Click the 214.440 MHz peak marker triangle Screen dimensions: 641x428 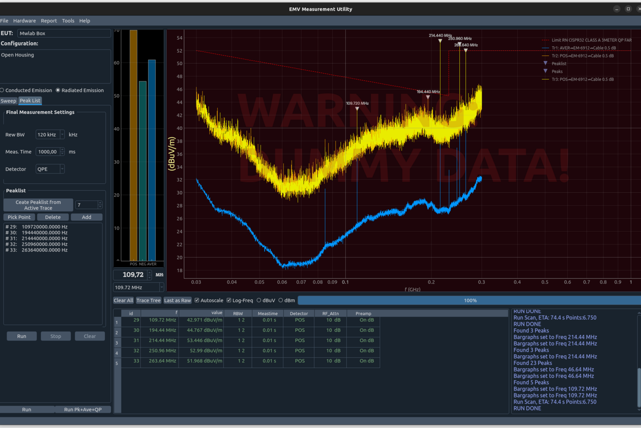coord(441,41)
